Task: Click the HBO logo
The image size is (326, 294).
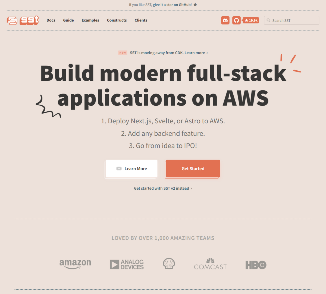Action: click(256, 265)
